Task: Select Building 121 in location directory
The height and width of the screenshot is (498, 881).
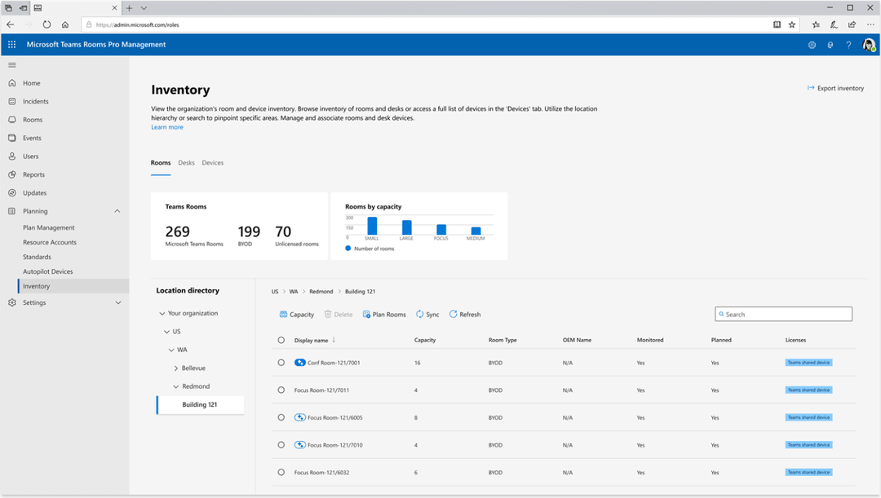Action: pos(200,405)
